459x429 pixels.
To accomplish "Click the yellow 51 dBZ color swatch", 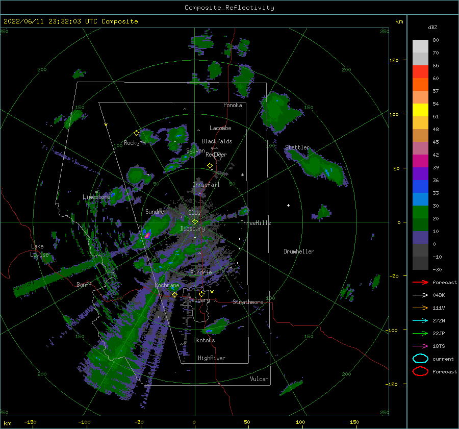I will point(420,110).
